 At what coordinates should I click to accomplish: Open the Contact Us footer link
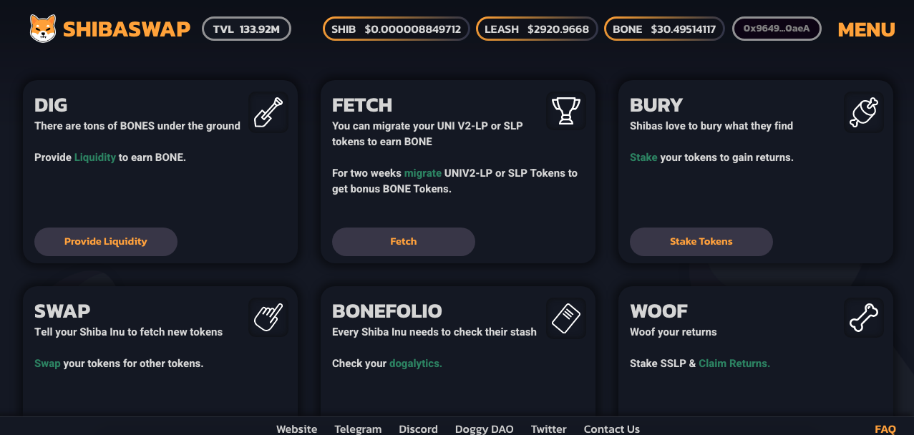point(612,429)
